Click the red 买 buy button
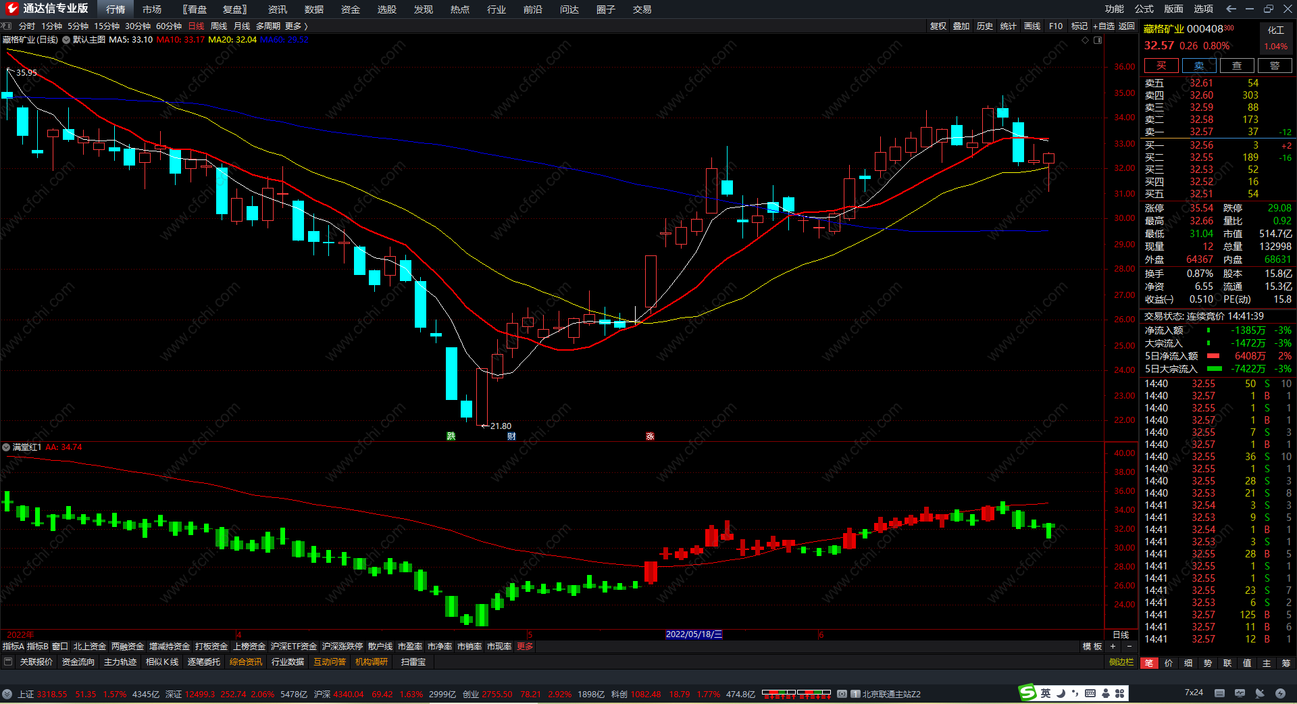 pyautogui.click(x=1161, y=66)
